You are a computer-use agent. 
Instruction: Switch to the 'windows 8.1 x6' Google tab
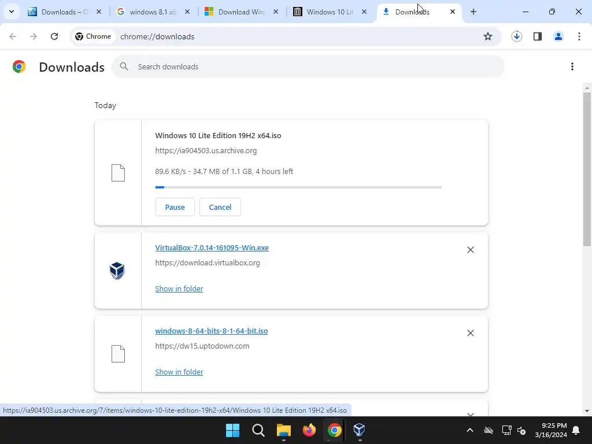tap(153, 12)
